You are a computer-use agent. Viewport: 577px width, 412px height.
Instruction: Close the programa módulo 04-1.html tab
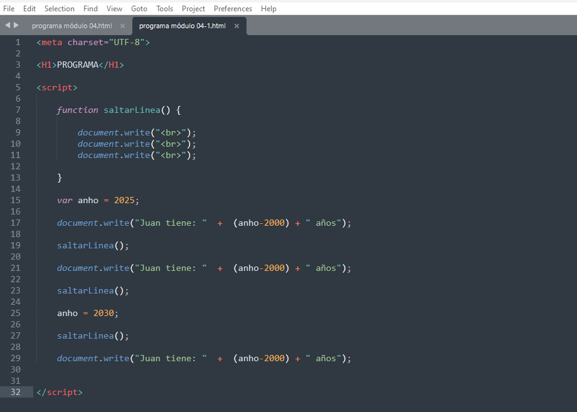click(236, 26)
